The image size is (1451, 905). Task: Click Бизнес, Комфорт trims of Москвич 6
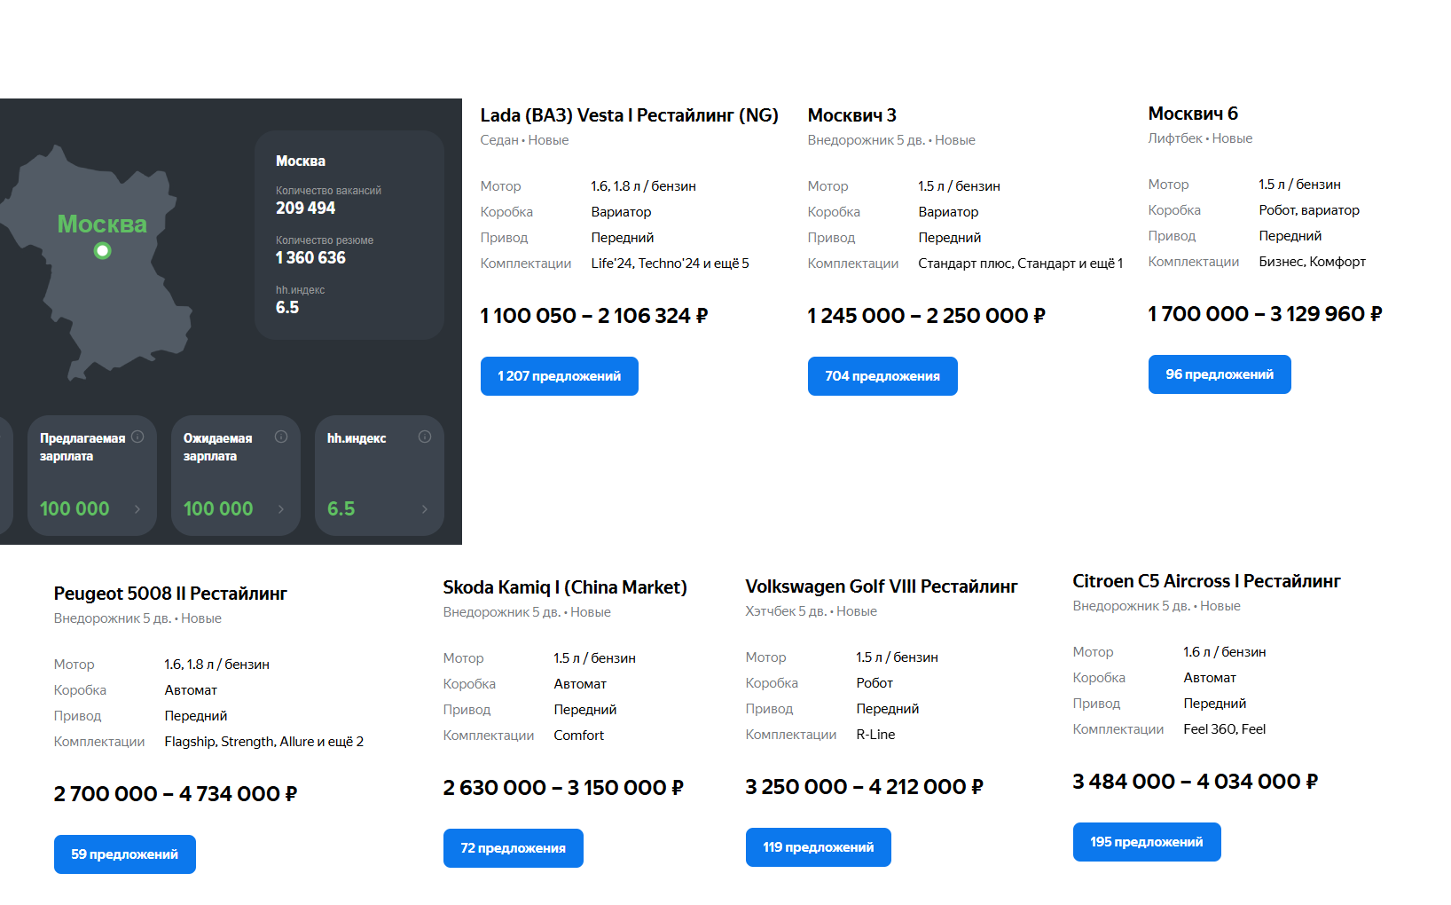[x=1313, y=262]
